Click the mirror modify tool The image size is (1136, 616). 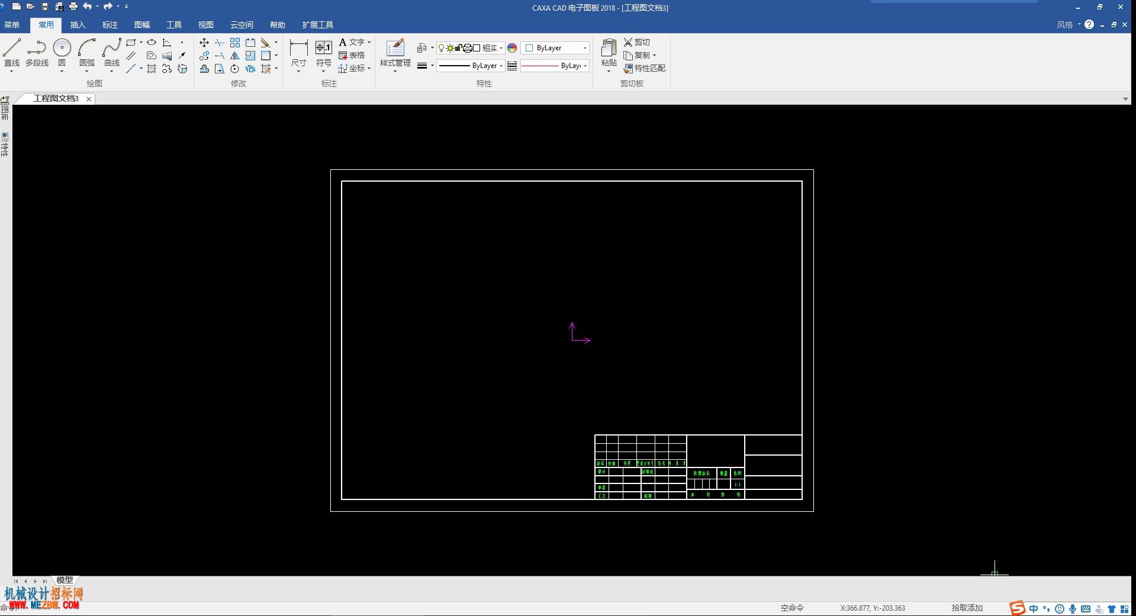[235, 56]
